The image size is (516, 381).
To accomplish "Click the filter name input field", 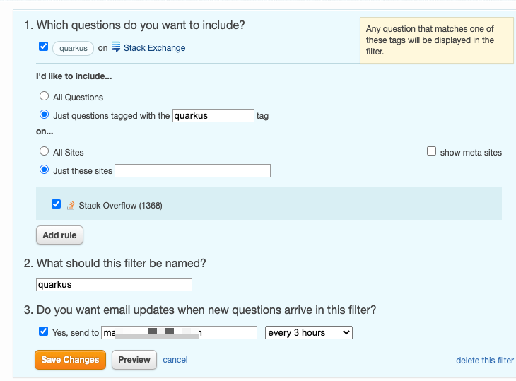I will [x=114, y=284].
